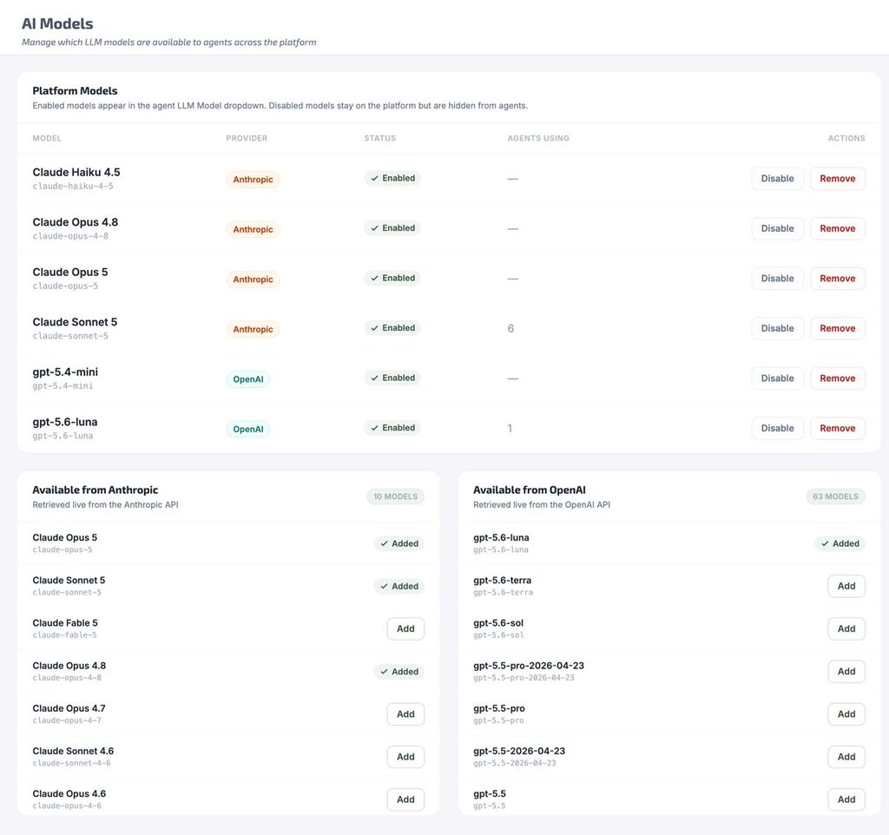The height and width of the screenshot is (835, 889).
Task: Disable the gpt-5.6-luna model
Action: 777,428
